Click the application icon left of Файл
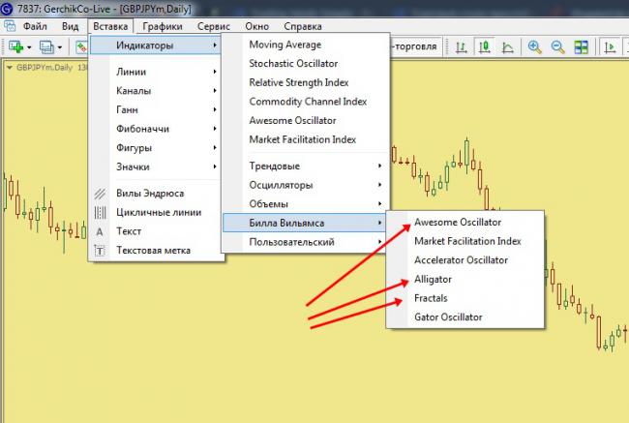 coord(10,26)
